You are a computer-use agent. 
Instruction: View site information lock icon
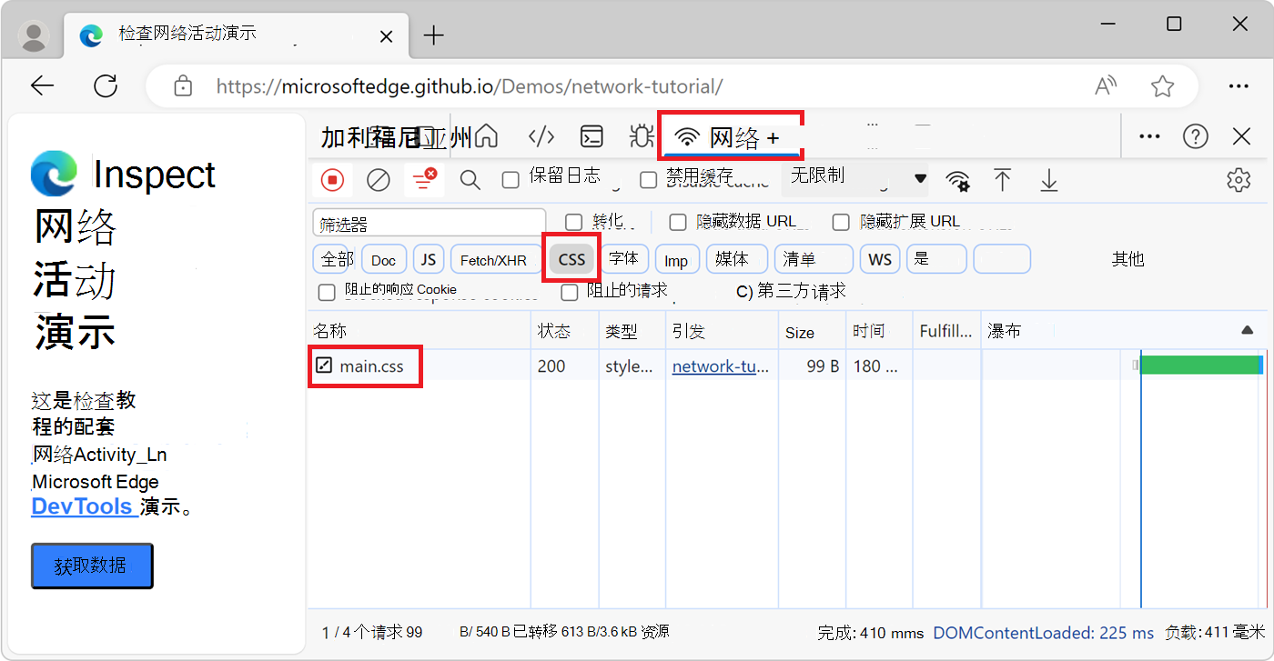(x=183, y=86)
